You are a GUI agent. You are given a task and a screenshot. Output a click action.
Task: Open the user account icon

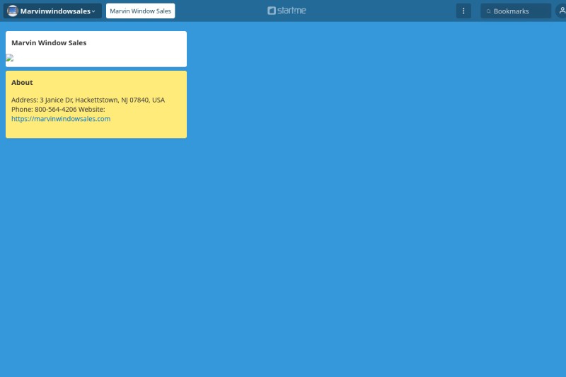[562, 11]
